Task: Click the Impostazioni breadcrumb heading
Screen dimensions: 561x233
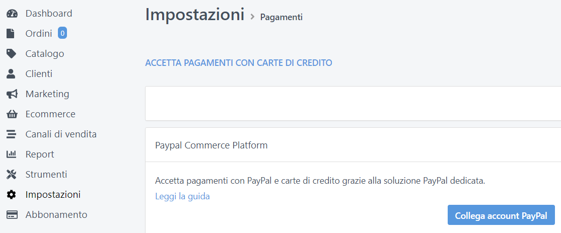Action: [194, 14]
